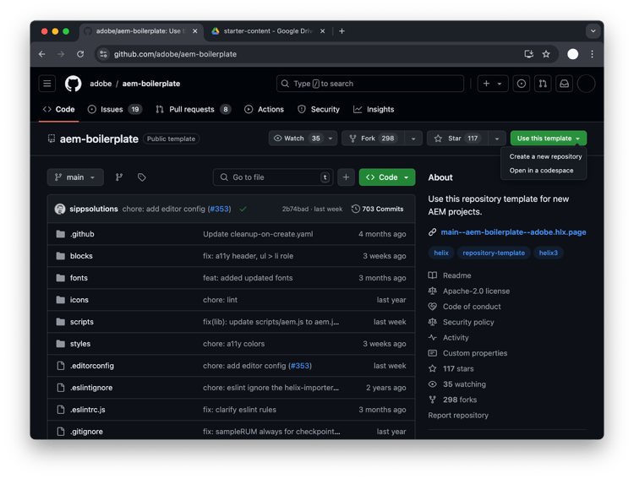The image size is (634, 479).
Task: Open Apache-2.0 license link
Action: click(476, 291)
